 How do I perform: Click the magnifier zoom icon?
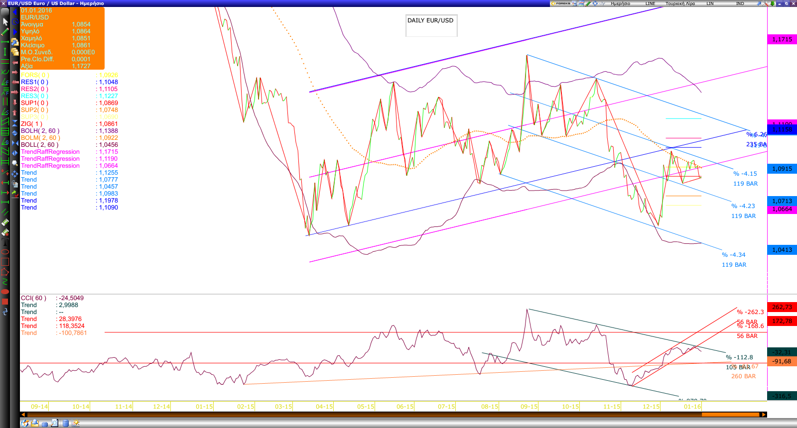(15, 163)
